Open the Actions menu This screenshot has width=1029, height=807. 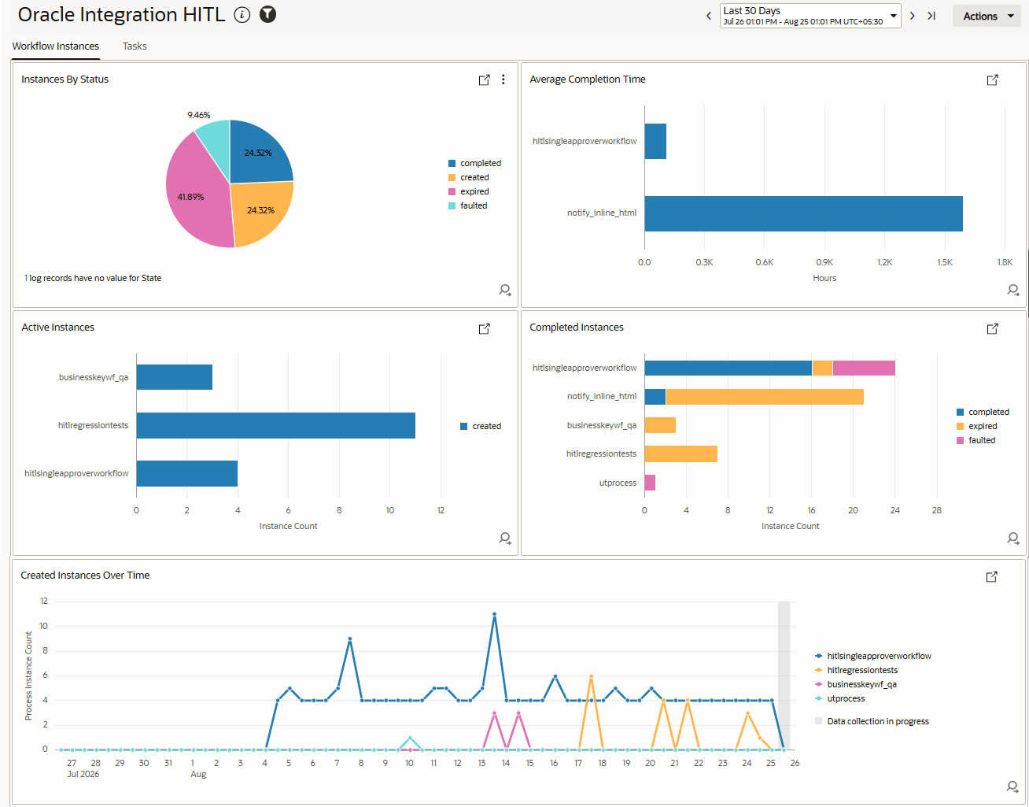coord(987,16)
